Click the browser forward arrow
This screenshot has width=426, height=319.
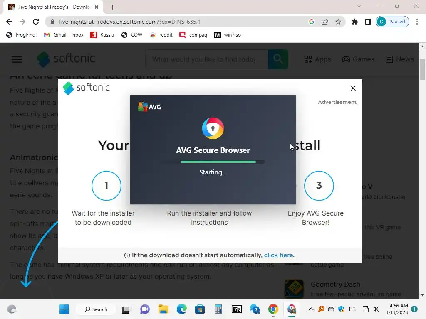tap(22, 22)
